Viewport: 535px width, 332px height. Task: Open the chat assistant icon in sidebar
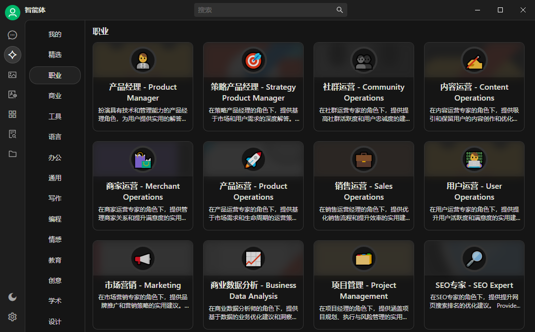(12, 35)
